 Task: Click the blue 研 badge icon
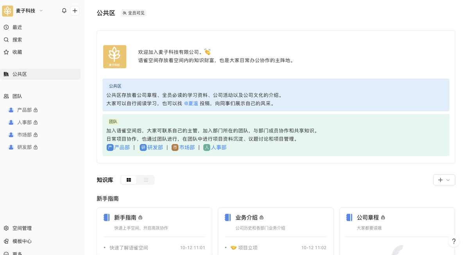(x=143, y=148)
